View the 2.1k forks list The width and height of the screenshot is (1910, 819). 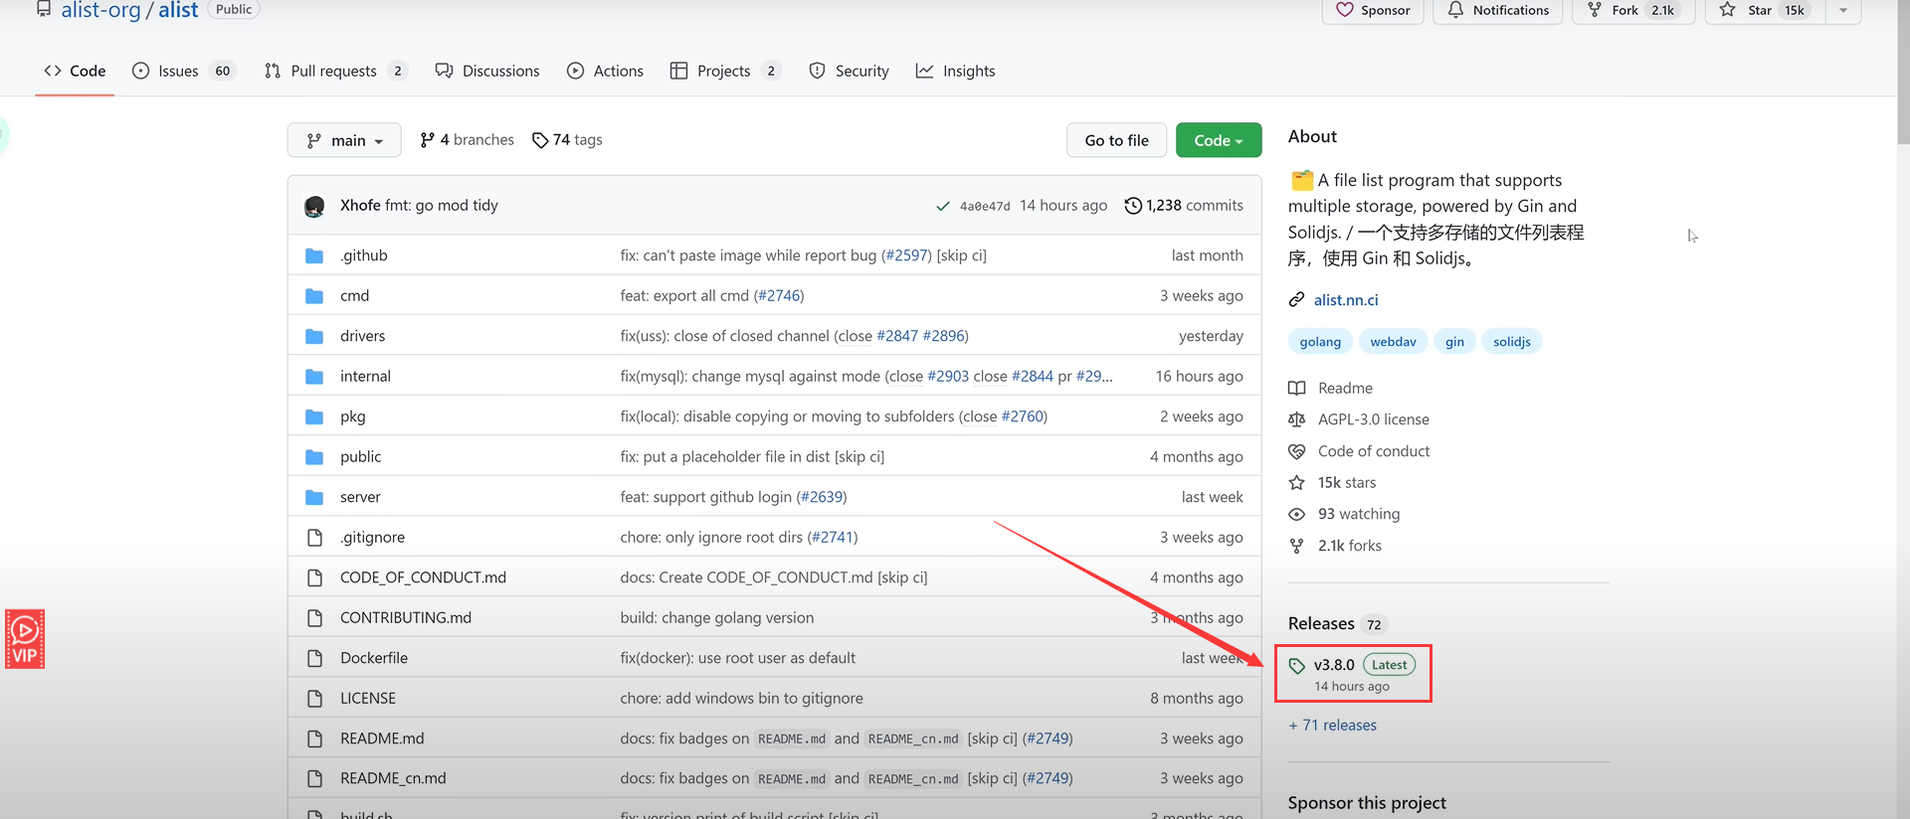pos(1335,546)
